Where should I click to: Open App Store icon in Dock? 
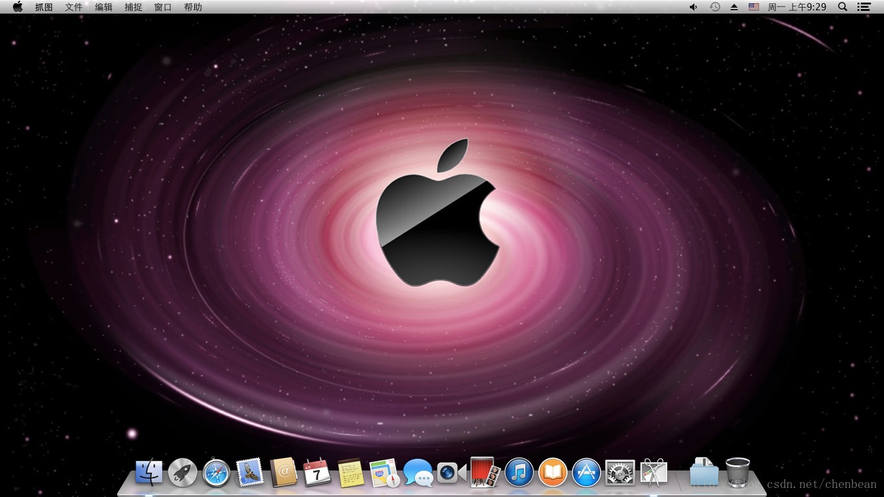(x=587, y=472)
